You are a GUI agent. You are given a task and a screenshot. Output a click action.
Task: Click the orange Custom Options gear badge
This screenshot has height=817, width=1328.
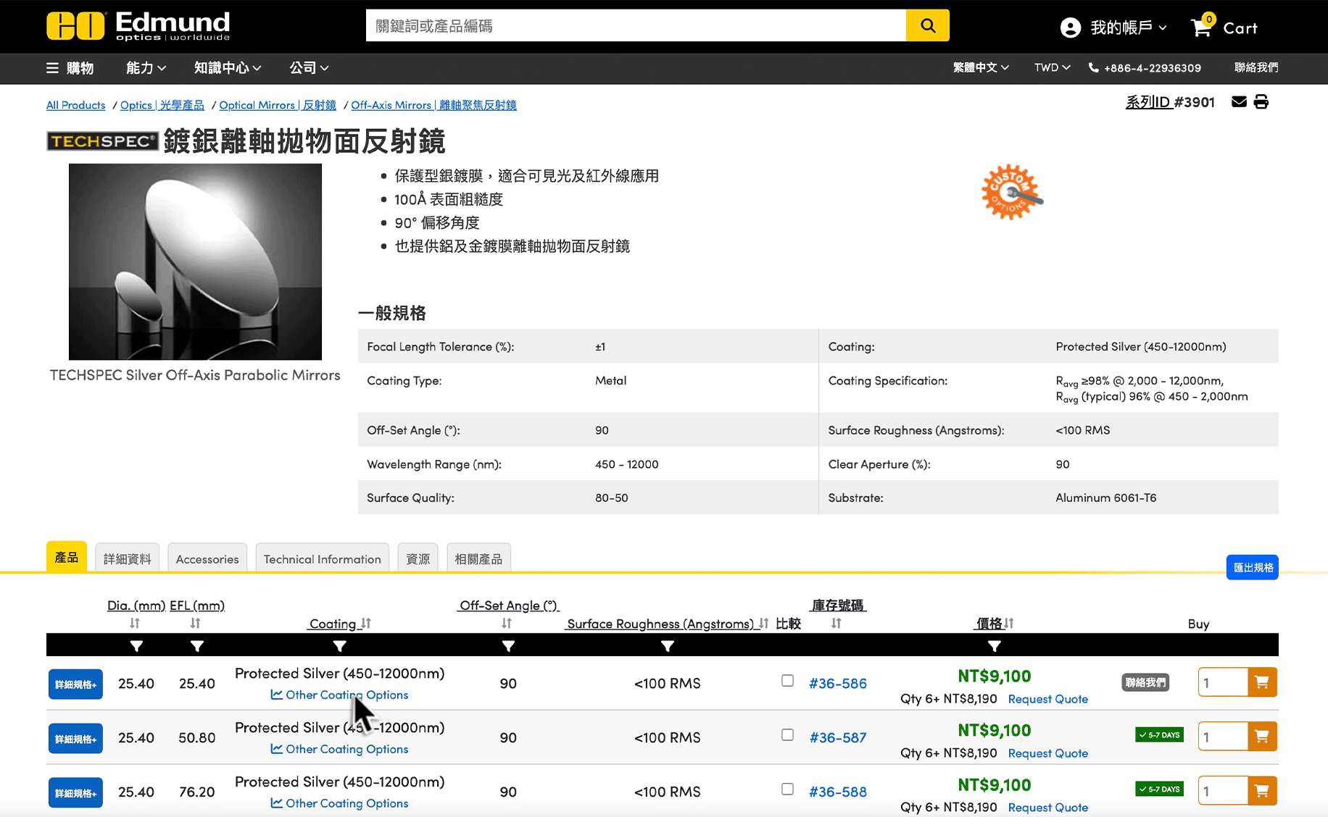pos(1011,192)
